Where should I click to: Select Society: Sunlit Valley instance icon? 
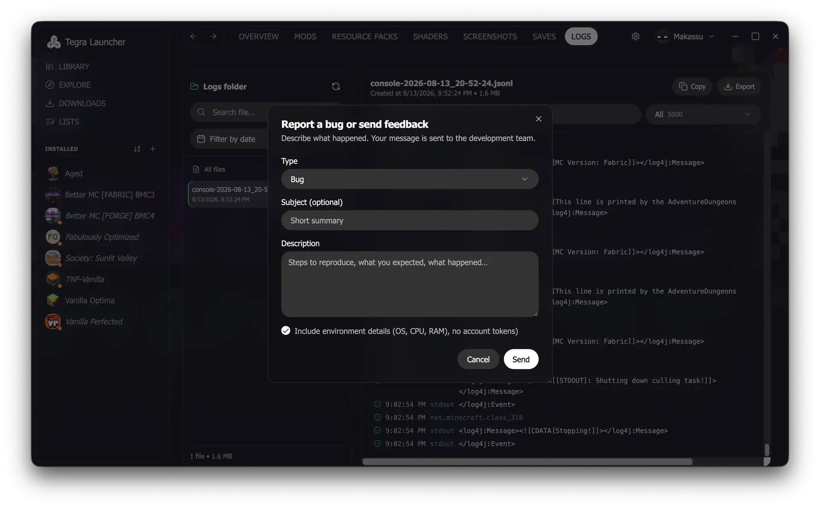53,258
